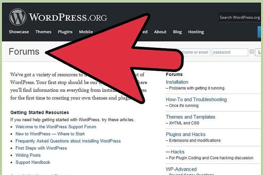The height and width of the screenshot is (175, 263).
Task: Visit the Themes and Templates forum
Action: [190, 117]
